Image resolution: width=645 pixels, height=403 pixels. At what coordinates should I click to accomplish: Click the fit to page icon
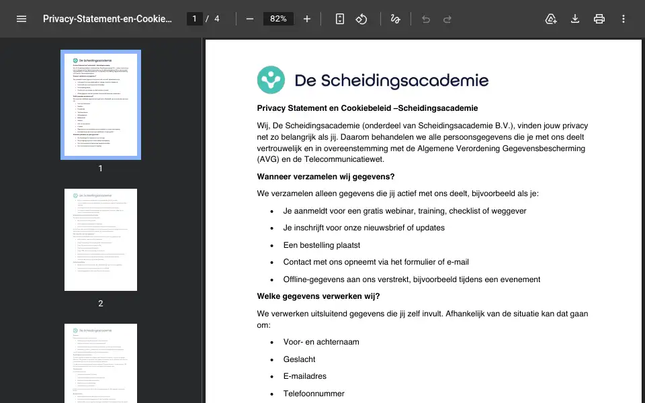click(340, 19)
